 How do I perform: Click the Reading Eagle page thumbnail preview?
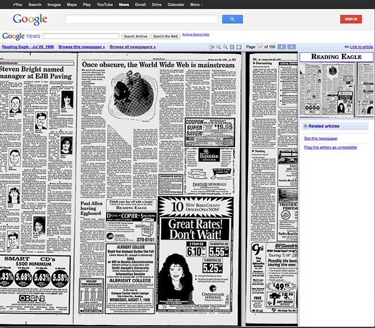pyautogui.click(x=336, y=87)
